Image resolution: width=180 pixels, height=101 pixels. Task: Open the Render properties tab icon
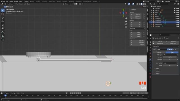tap(150, 42)
